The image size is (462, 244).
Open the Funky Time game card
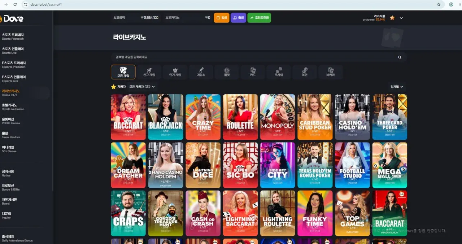(x=315, y=213)
